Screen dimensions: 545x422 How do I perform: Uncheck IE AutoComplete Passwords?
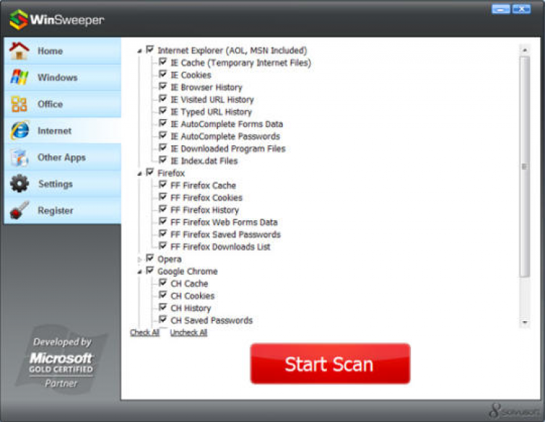pyautogui.click(x=163, y=135)
